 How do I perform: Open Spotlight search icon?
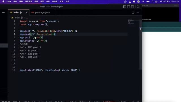153,1
